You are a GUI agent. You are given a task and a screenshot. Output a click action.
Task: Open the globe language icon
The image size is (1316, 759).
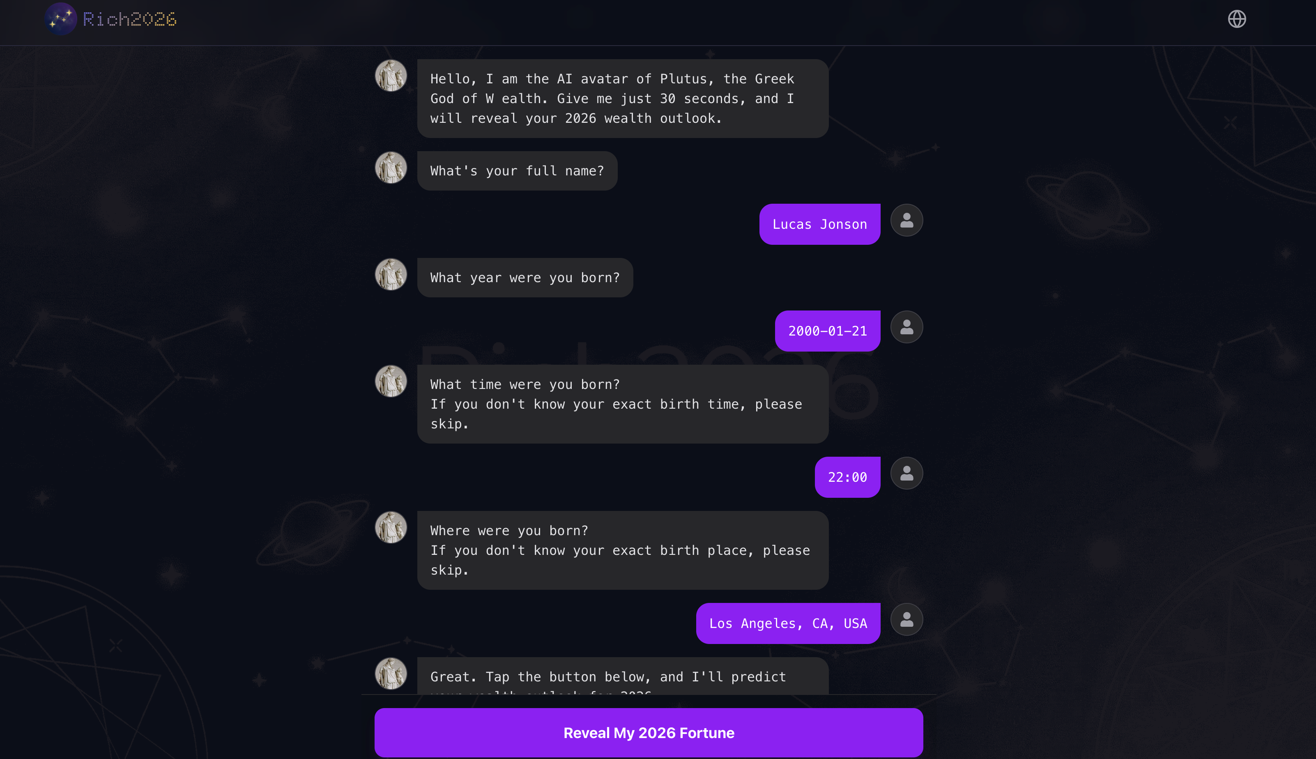point(1237,19)
